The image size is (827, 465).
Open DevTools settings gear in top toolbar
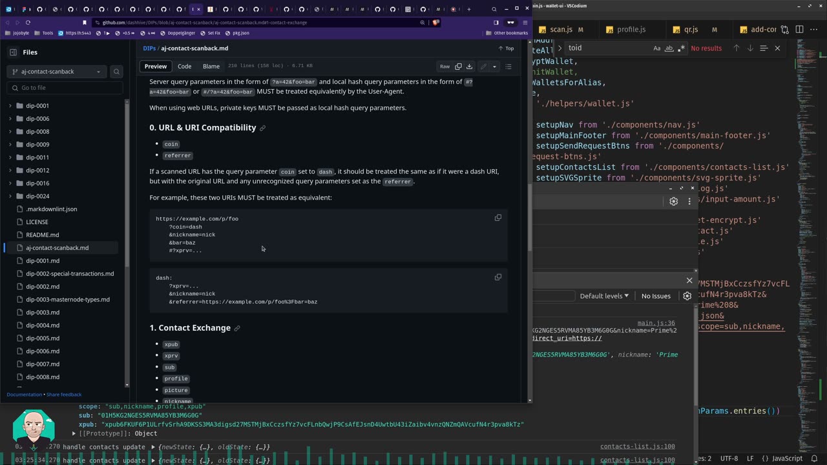pyautogui.click(x=673, y=201)
